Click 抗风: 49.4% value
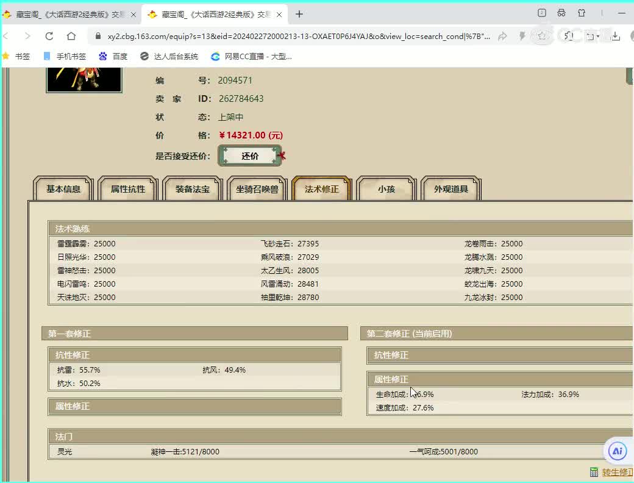The image size is (634, 483). point(224,370)
